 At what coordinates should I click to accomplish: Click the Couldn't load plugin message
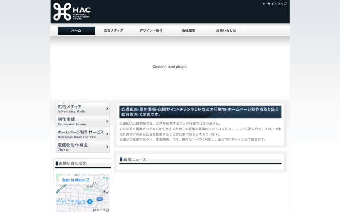(170, 67)
